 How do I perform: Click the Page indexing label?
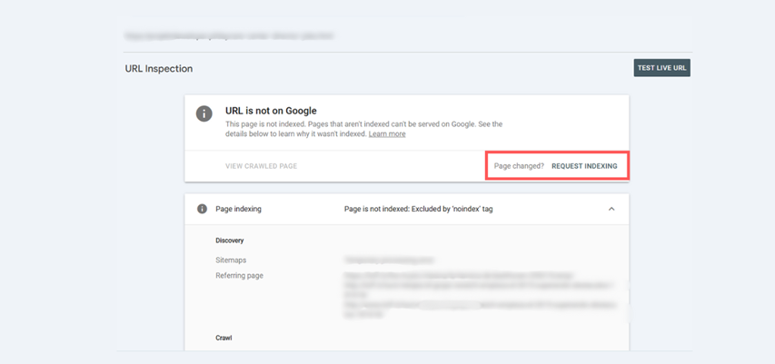point(238,209)
